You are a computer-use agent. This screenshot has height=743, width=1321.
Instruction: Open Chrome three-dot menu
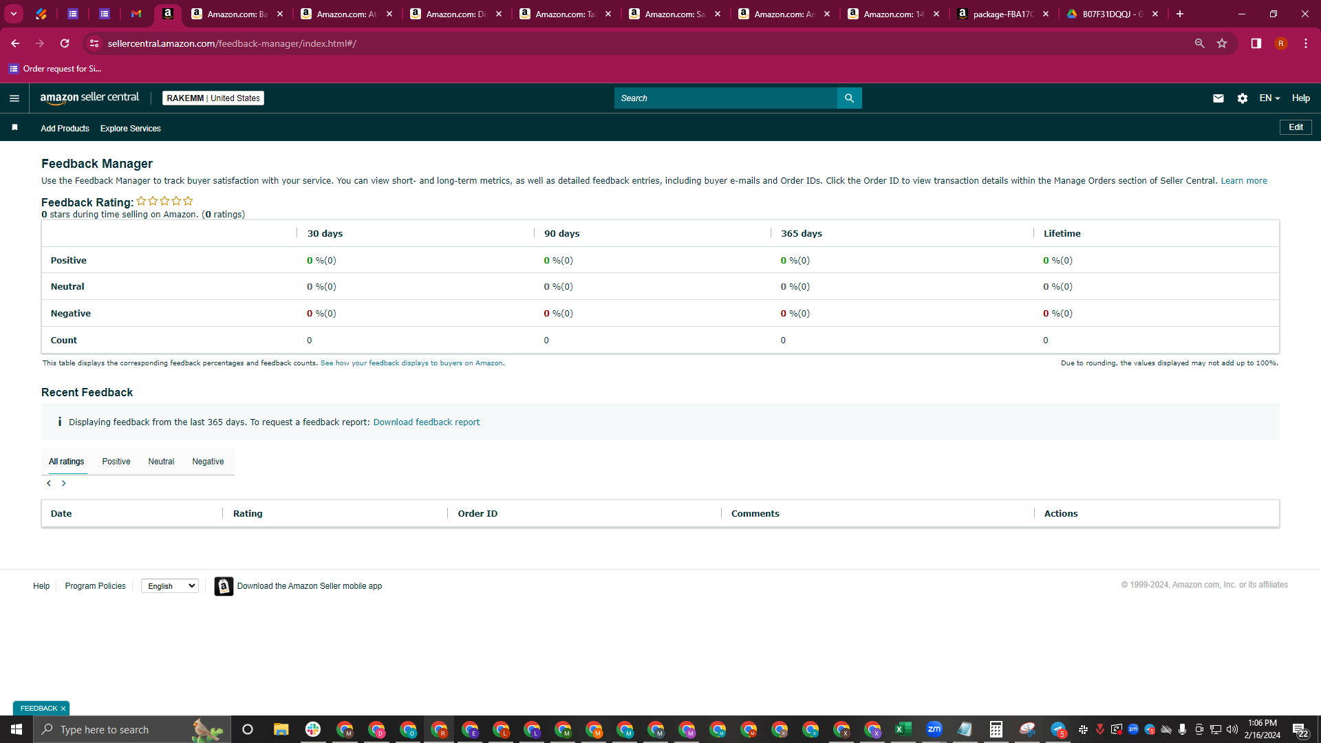(1305, 43)
